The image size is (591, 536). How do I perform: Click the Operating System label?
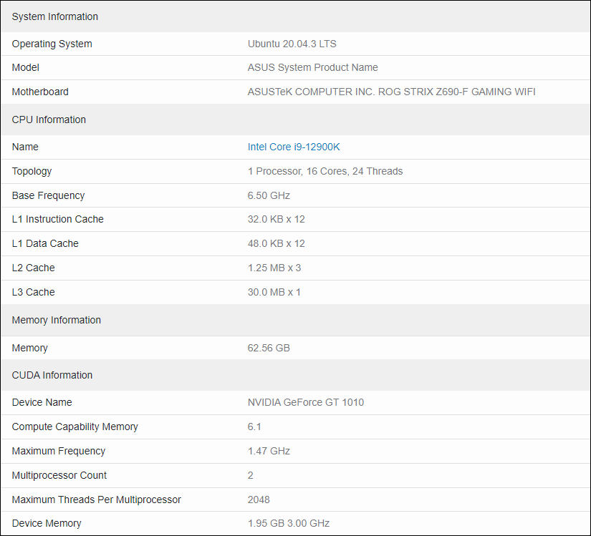pyautogui.click(x=52, y=44)
